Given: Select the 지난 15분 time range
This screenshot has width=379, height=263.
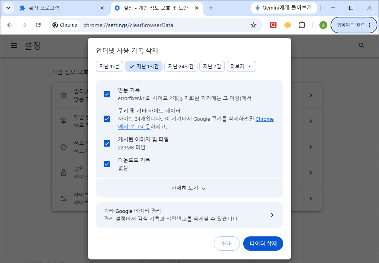Looking at the screenshot, I should [110, 66].
